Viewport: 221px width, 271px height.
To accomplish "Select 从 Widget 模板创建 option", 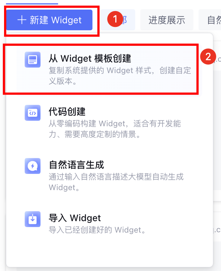I will tap(109, 69).
